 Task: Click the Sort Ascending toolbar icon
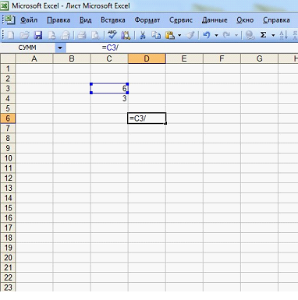[x=283, y=35]
